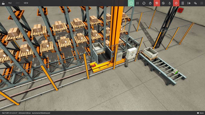Image resolution: width=205 pixels, height=115 pixels.
Task: Toggle the orbit camera mode
Action: pyautogui.click(x=157, y=3)
